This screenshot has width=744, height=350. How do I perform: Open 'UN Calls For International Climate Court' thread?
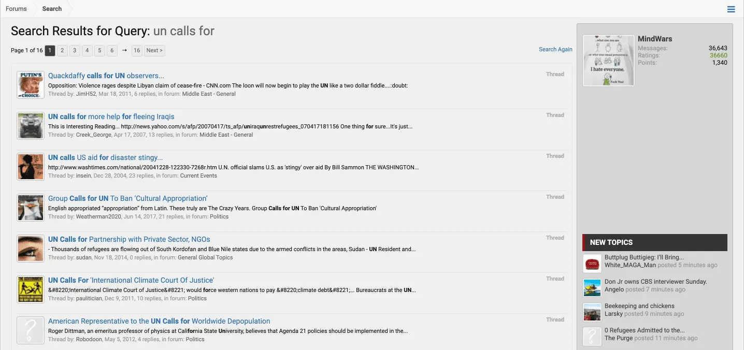[x=131, y=280]
